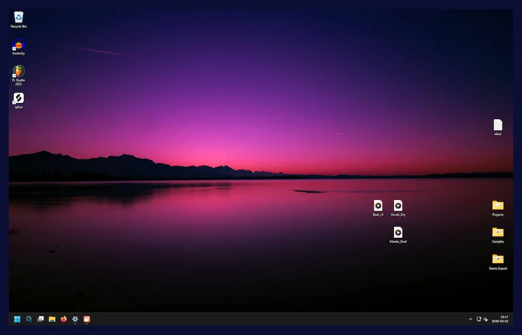Open Task View from the taskbar

[x=40, y=319]
